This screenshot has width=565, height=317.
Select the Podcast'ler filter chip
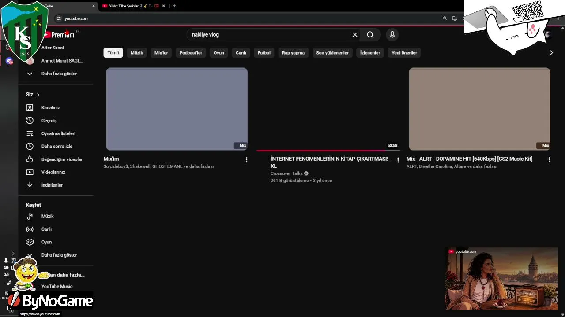pyautogui.click(x=191, y=53)
